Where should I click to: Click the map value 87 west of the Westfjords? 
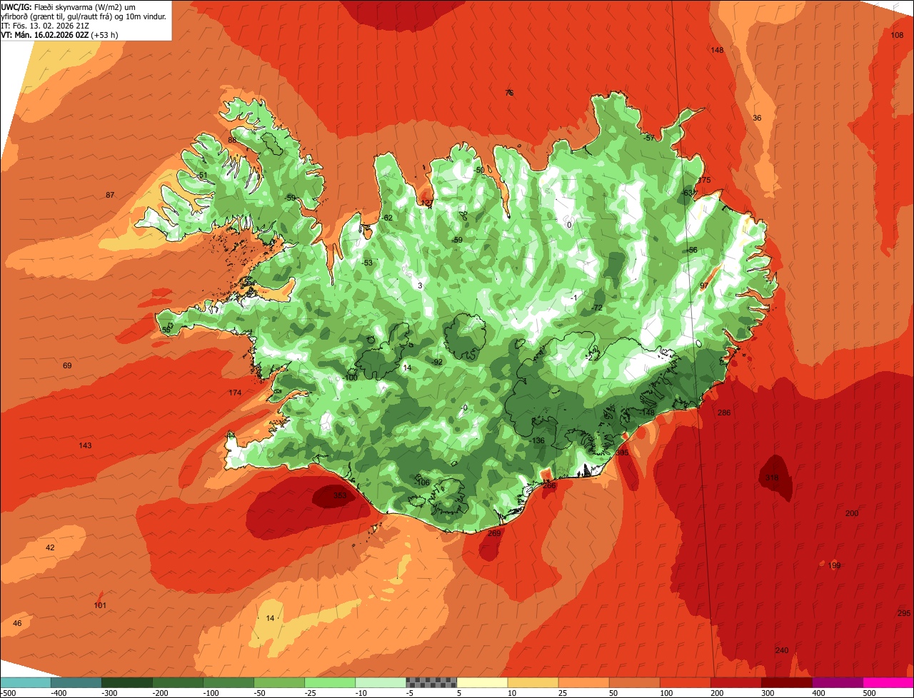(x=109, y=195)
